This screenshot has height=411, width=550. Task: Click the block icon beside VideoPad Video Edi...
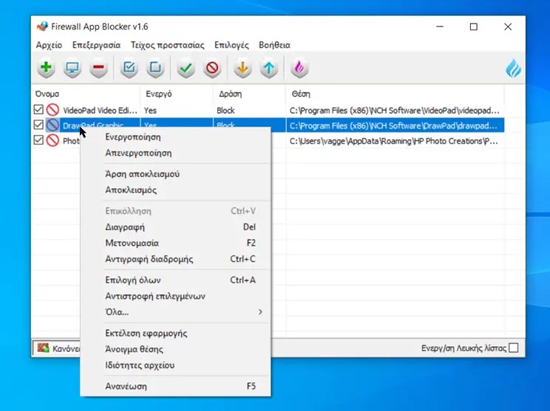pyautogui.click(x=52, y=110)
